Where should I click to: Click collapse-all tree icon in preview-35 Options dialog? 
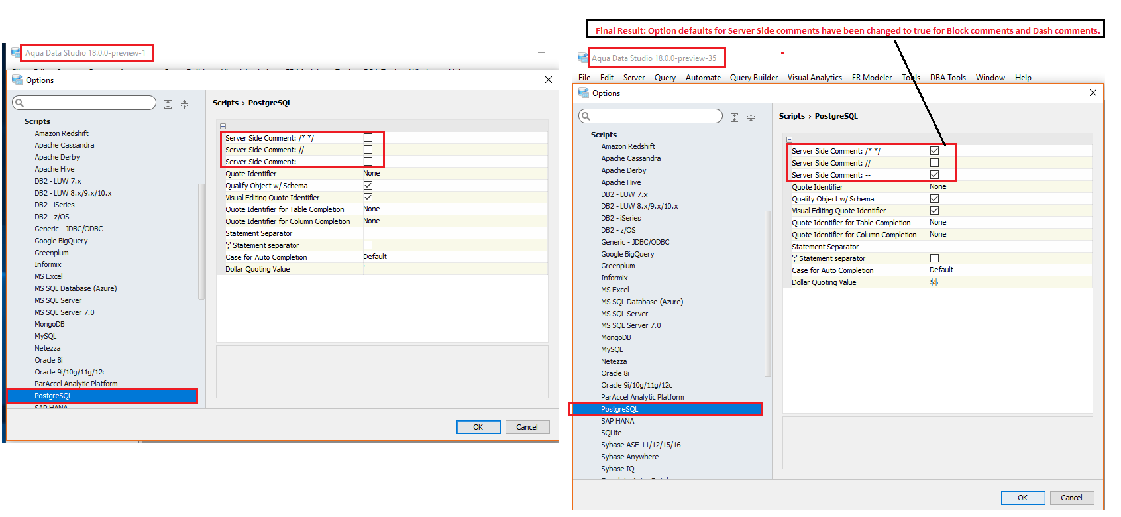751,117
